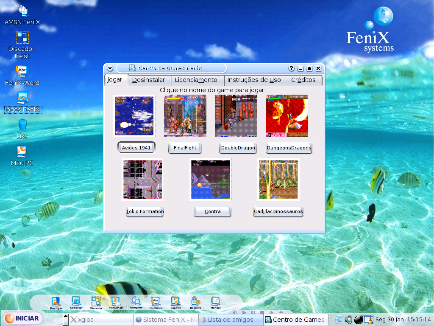This screenshot has width=434, height=326.
Task: Open the Centro de Games window menu arrow
Action: coord(110,68)
